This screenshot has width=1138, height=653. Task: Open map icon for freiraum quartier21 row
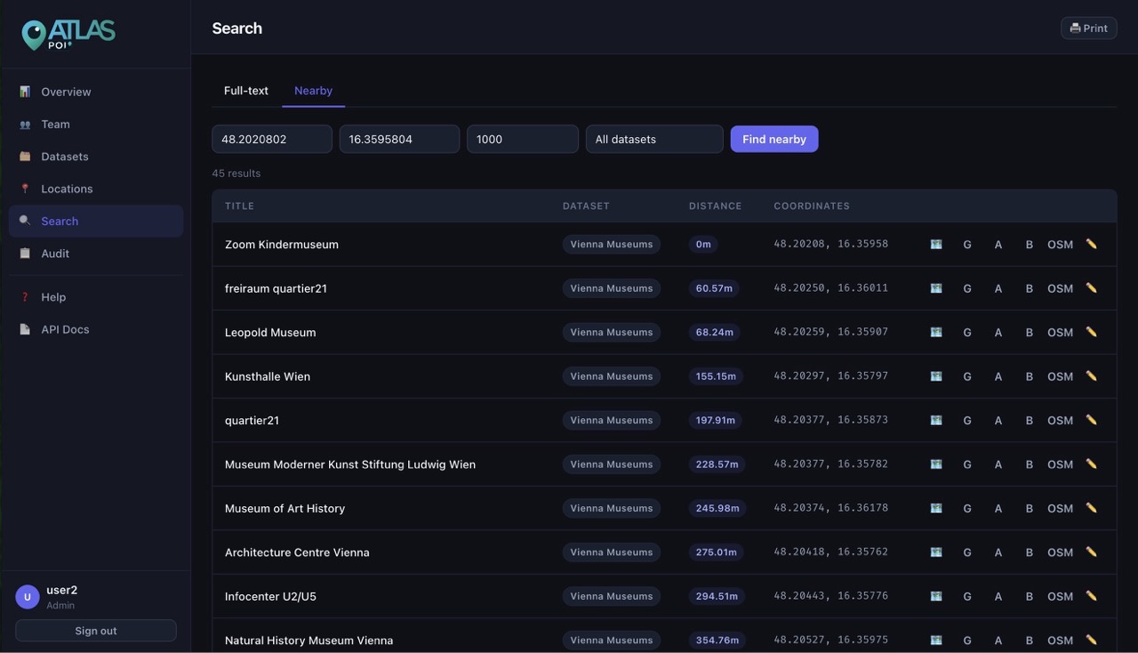point(935,288)
